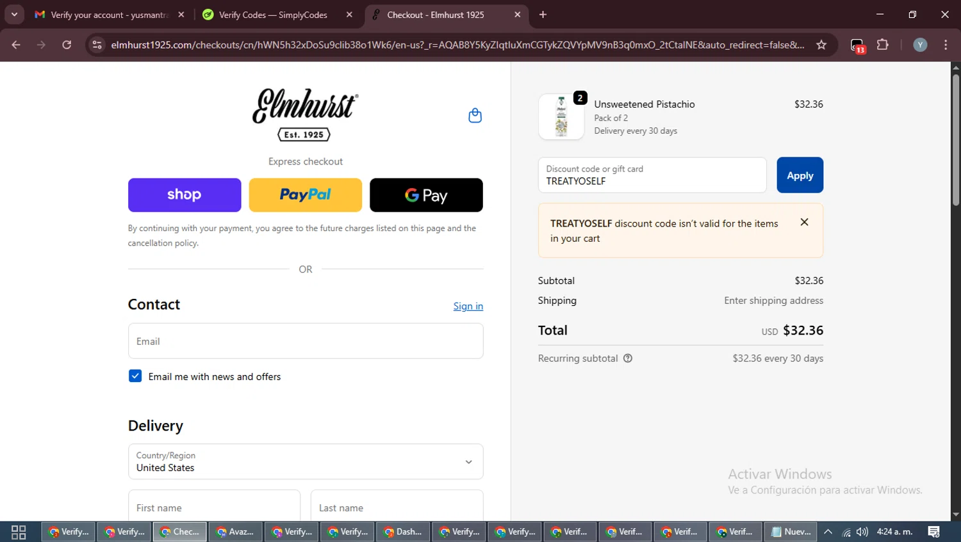The height and width of the screenshot is (542, 961).
Task: Open a new browser tab
Action: click(x=543, y=15)
